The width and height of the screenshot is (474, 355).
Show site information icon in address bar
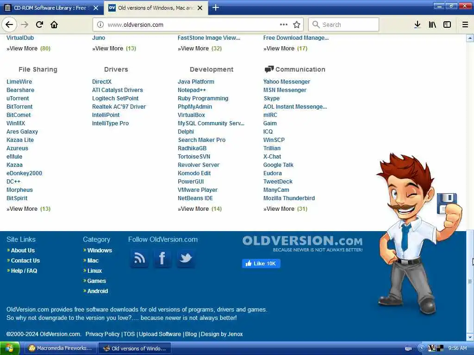click(x=100, y=25)
